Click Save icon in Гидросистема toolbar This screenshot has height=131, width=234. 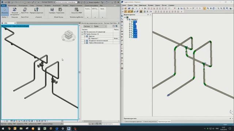pyautogui.click(x=129, y=8)
